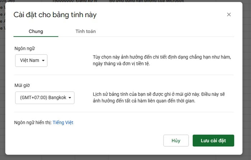The width and height of the screenshot is (251, 160).
Task: Select the Múi giờ label
Action: point(22,85)
